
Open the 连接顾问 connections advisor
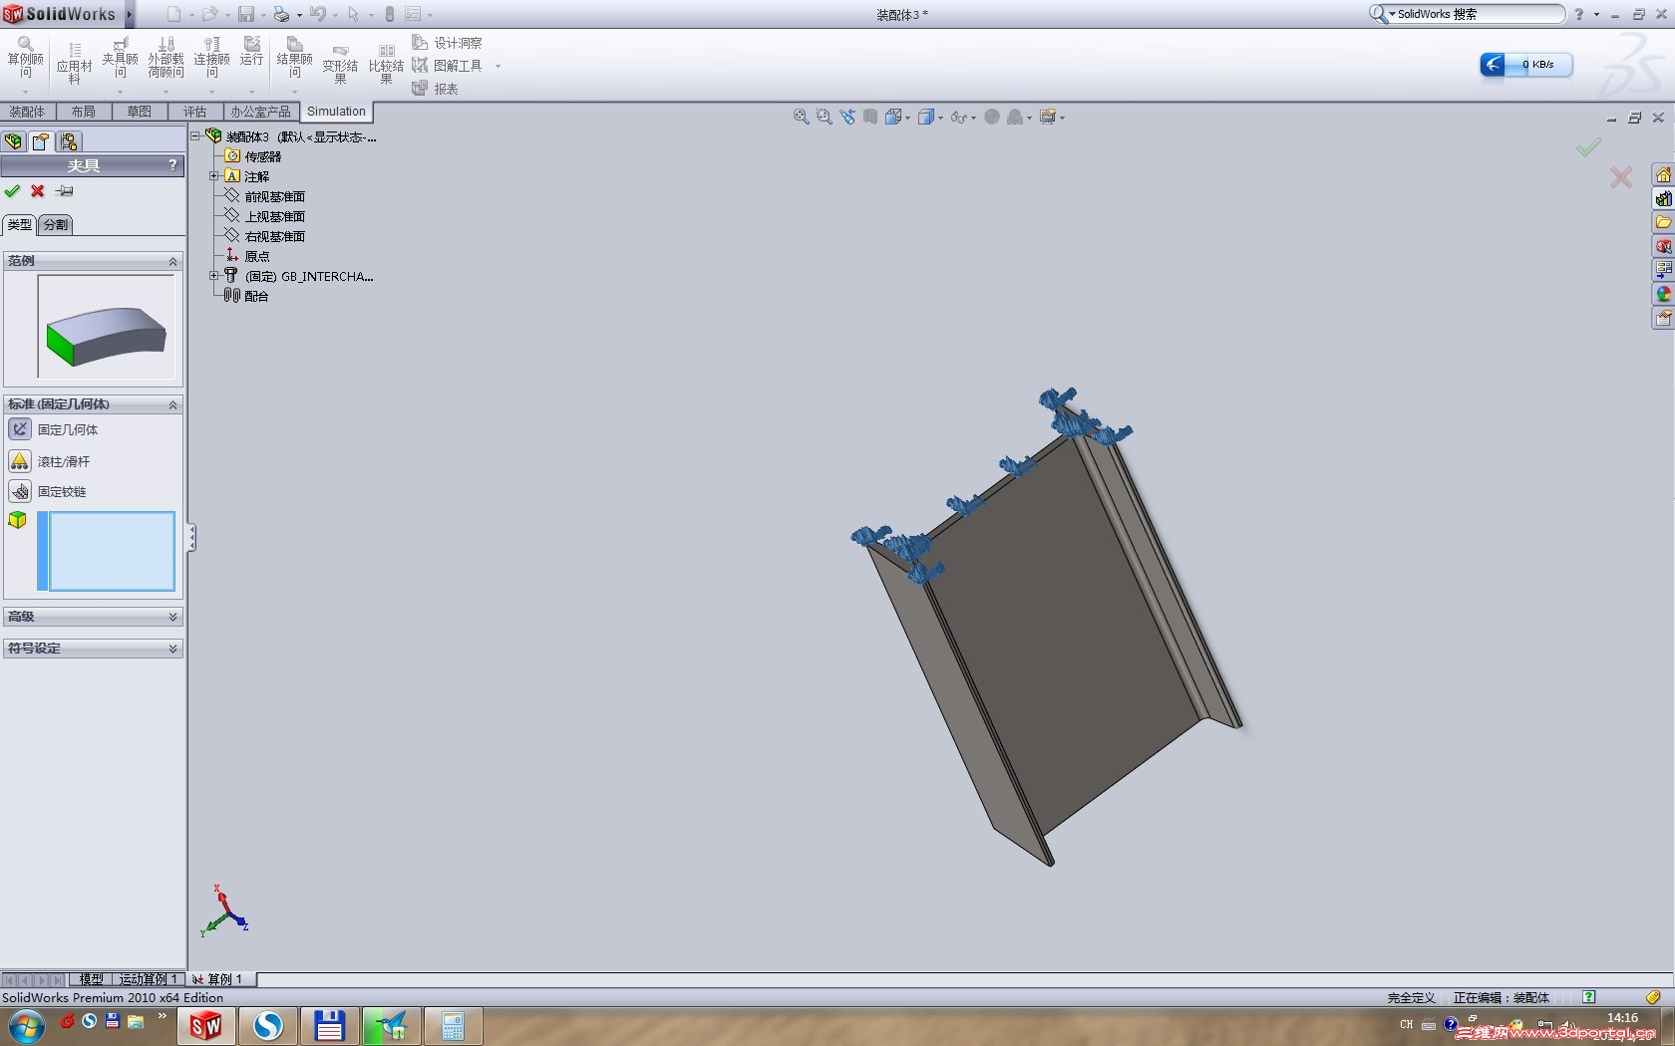tap(211, 59)
